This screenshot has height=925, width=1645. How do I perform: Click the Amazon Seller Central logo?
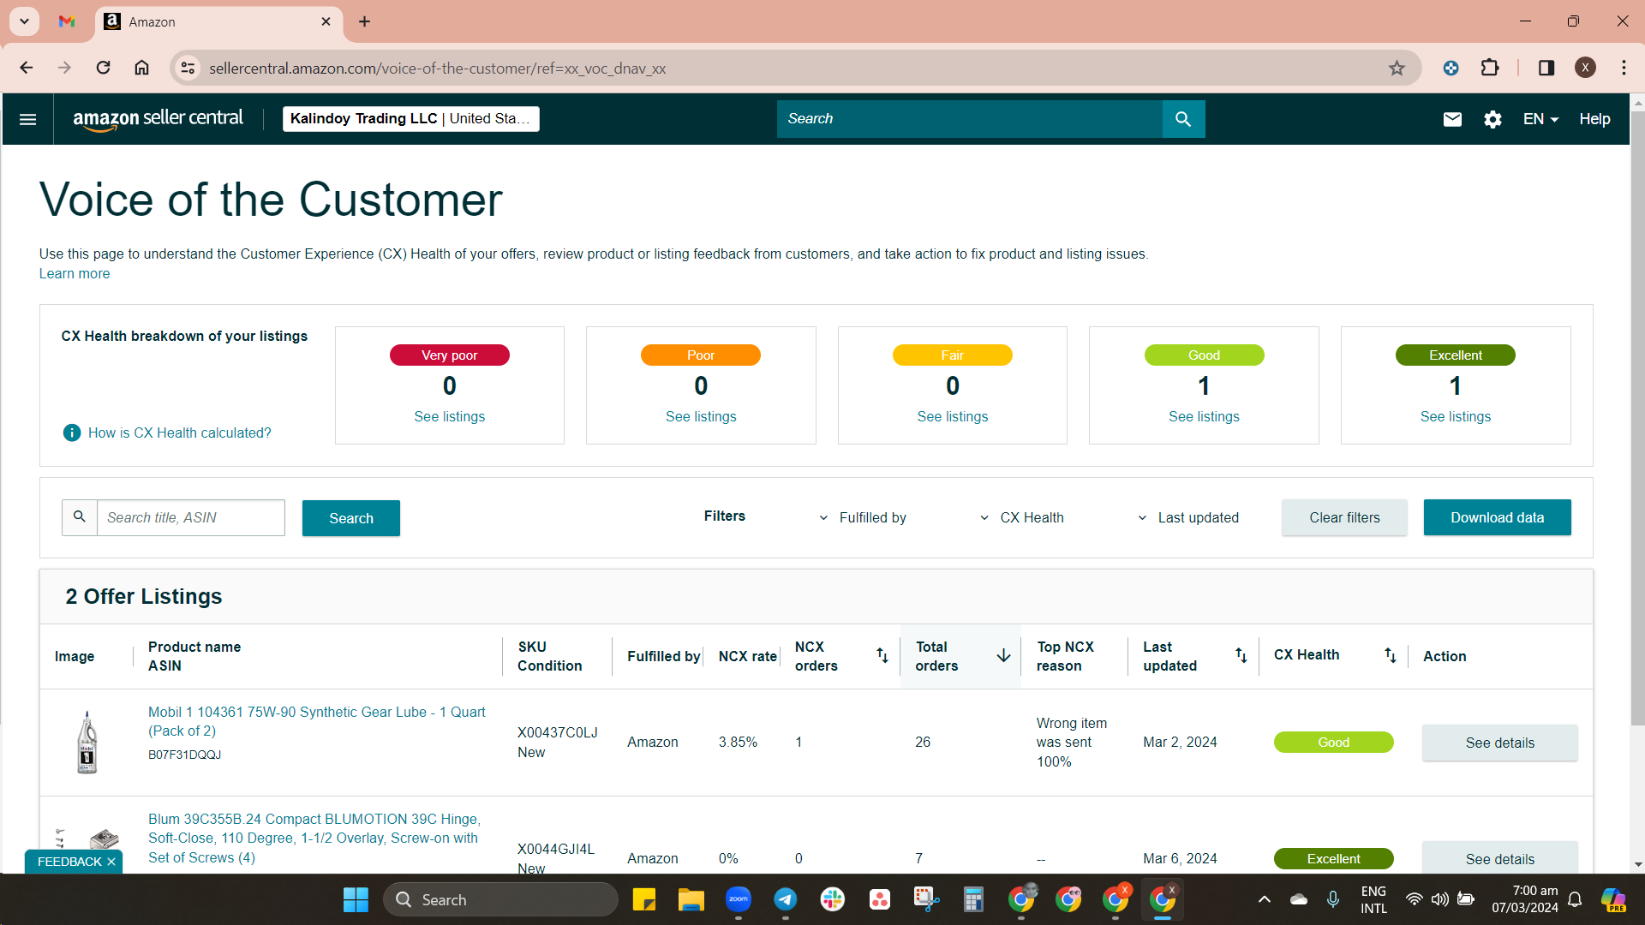coord(158,119)
